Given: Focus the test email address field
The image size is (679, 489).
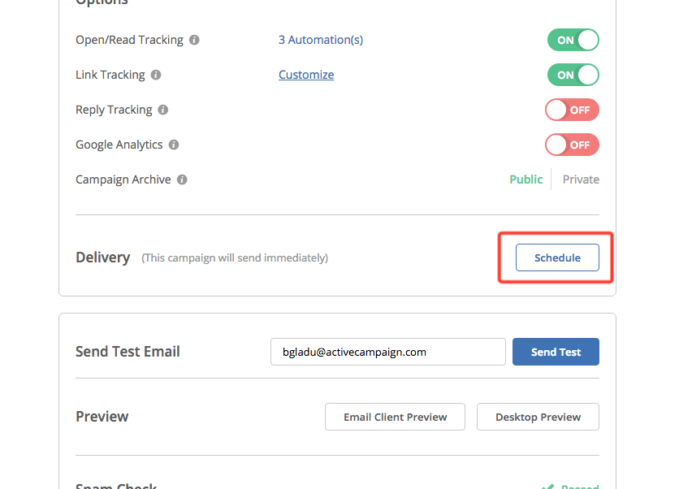Looking at the screenshot, I should (x=387, y=352).
